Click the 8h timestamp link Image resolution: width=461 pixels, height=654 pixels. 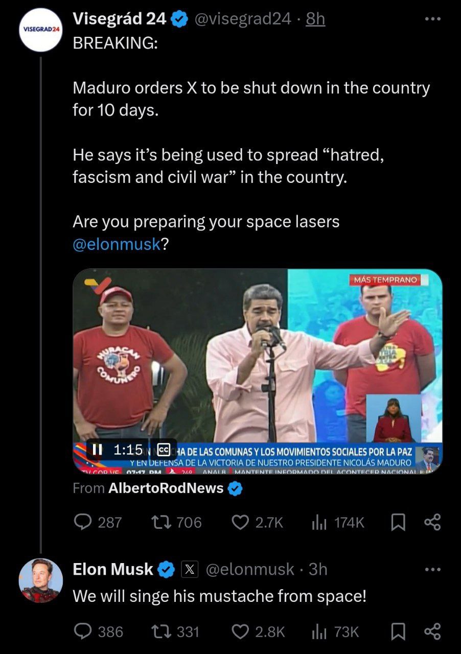(x=315, y=19)
